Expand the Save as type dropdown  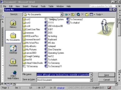(91, 80)
